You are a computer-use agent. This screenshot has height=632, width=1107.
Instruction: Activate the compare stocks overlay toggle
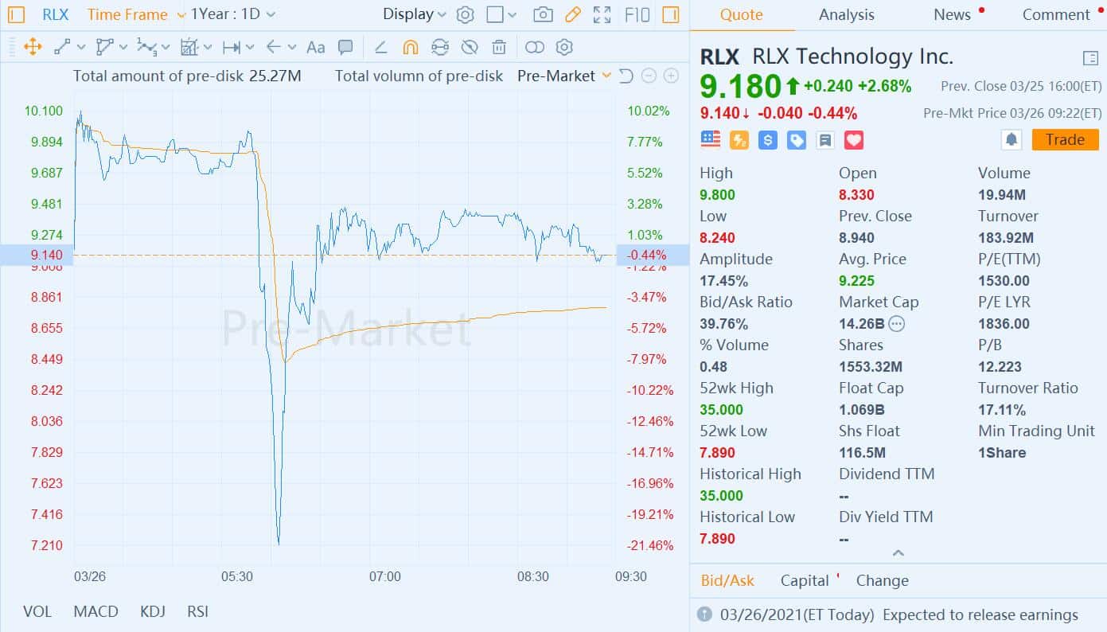[x=534, y=47]
